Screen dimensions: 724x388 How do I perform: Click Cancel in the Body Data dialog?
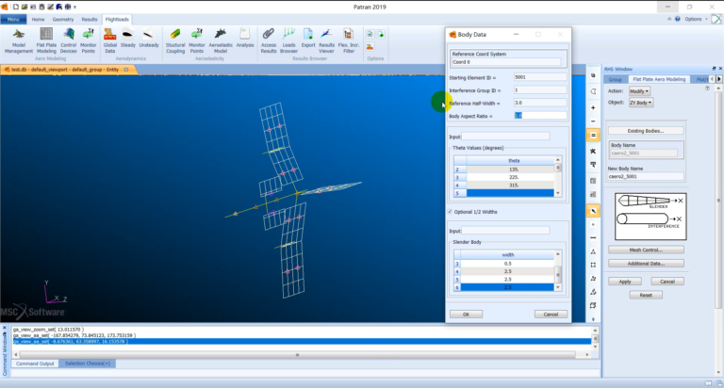click(x=551, y=315)
